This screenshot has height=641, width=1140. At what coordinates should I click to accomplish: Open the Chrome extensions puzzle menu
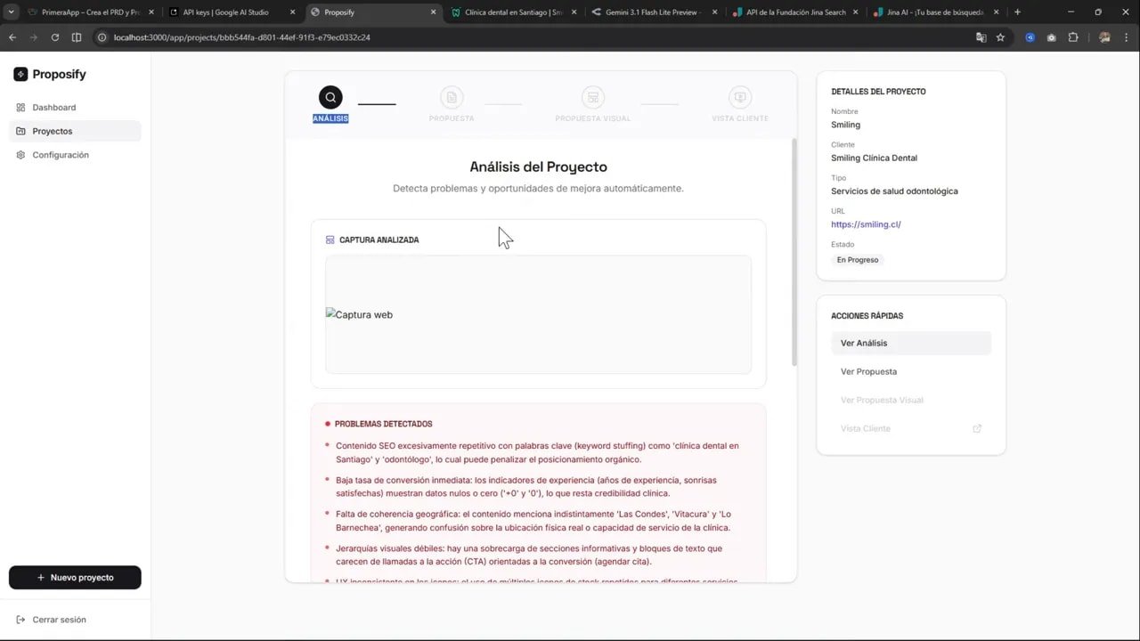(x=1073, y=37)
